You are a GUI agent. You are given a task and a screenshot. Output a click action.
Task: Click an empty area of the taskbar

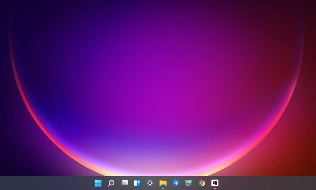click(269, 183)
